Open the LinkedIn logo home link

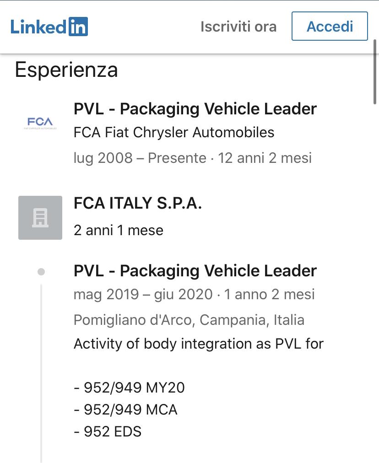coord(49,27)
